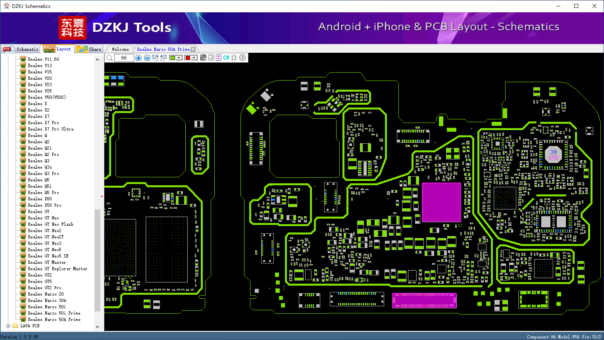Select the magenta highlighted connector at bottom
This screenshot has height=340, width=604.
point(424,300)
